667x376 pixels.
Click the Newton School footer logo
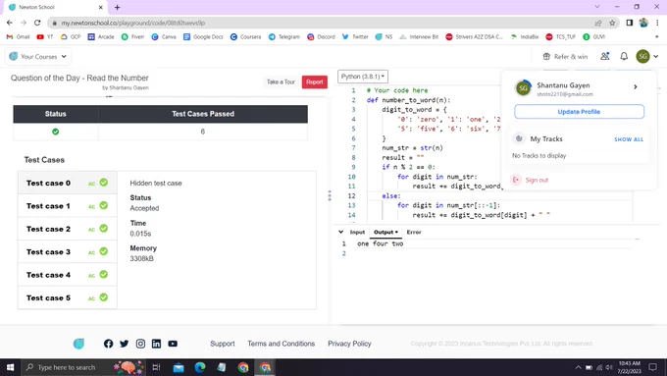(x=78, y=344)
